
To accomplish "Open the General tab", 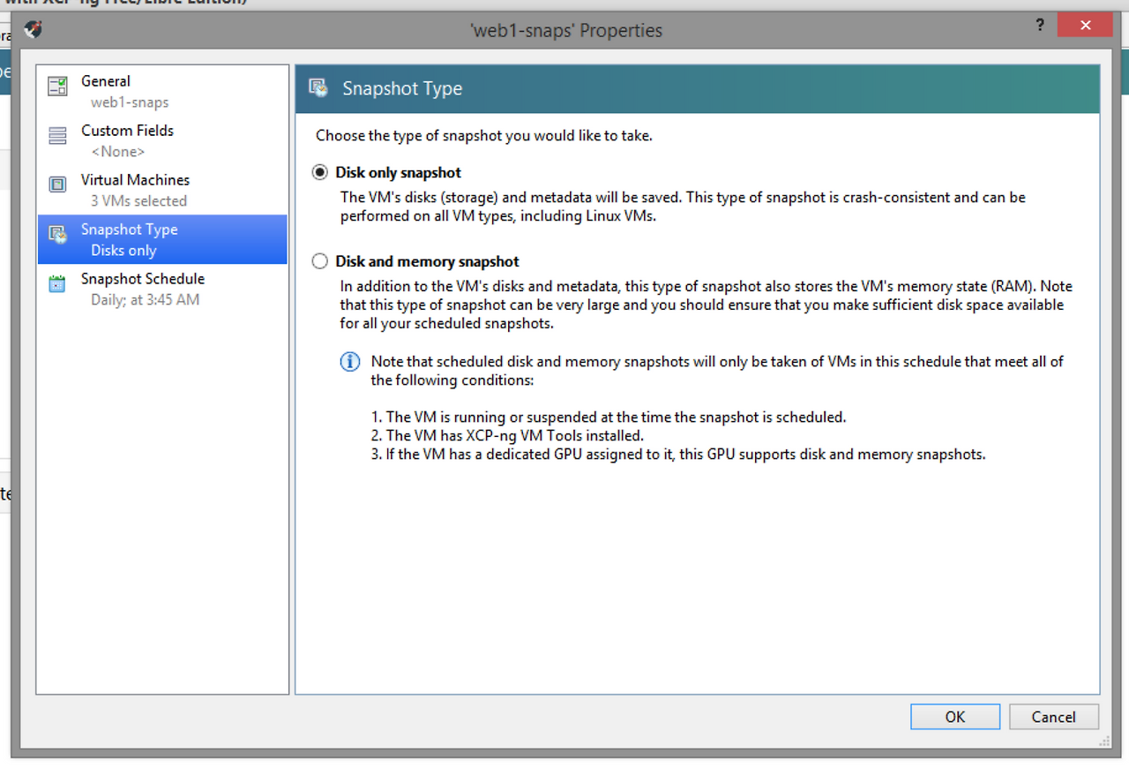I will [x=162, y=91].
